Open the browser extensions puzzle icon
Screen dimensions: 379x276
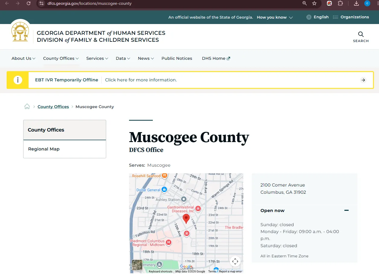(x=340, y=3)
